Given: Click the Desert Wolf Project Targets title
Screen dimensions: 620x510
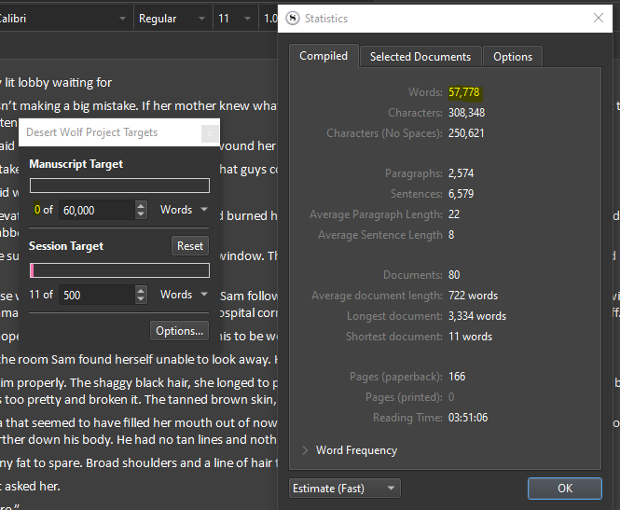Looking at the screenshot, I should (91, 132).
